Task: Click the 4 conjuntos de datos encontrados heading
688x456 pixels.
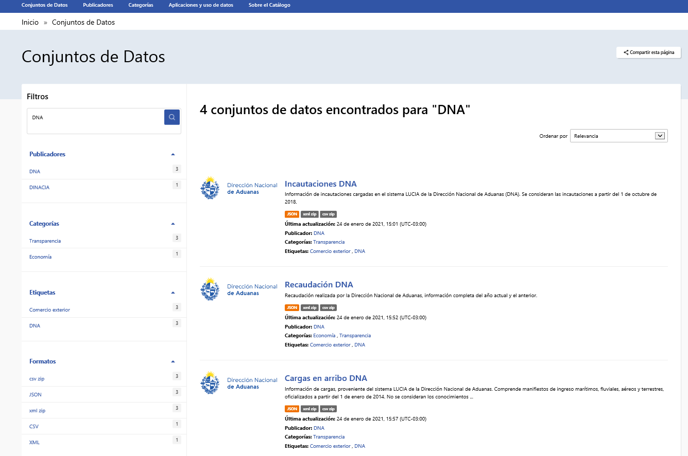Action: click(335, 110)
